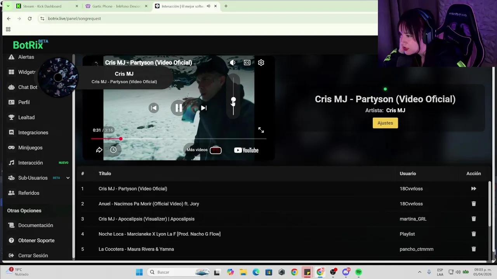Open Integraciones in sidebar
The width and height of the screenshot is (497, 279).
click(33, 133)
